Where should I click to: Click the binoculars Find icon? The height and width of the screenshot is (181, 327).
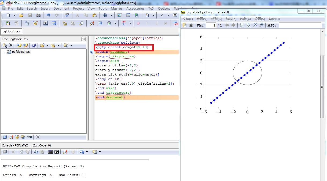point(105,15)
